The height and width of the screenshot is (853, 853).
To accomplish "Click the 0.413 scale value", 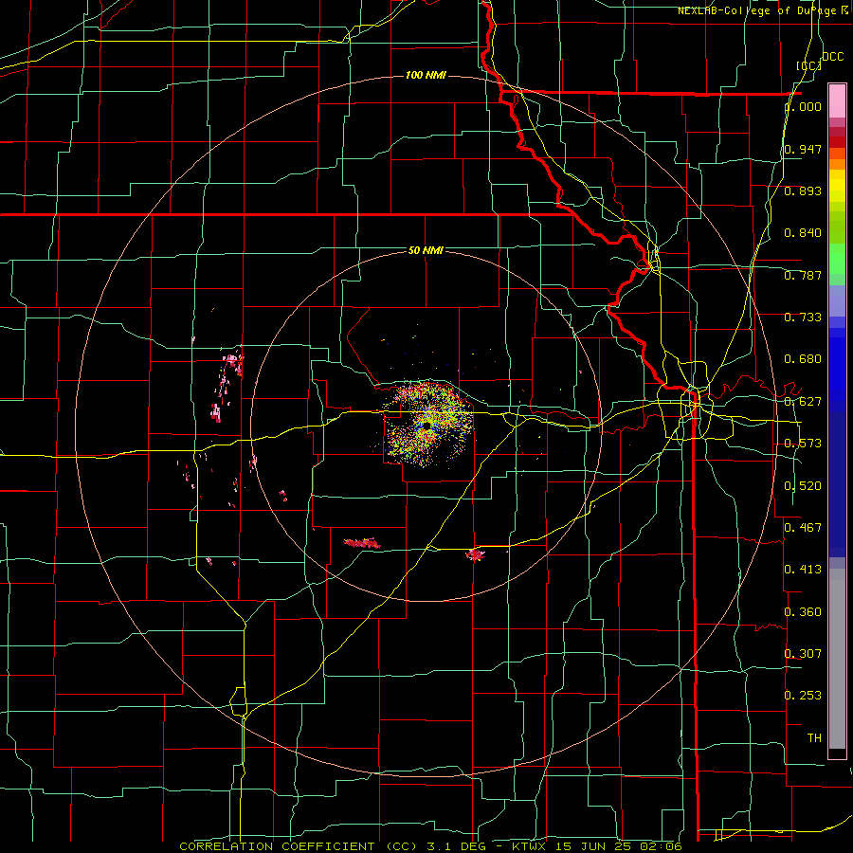I will 803,570.
